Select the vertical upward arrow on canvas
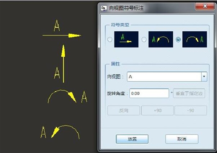Image resolution: width=217 pixels, height=153 pixels. point(64,64)
